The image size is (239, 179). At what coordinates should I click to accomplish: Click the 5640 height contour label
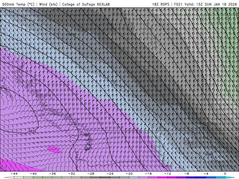click(72, 34)
